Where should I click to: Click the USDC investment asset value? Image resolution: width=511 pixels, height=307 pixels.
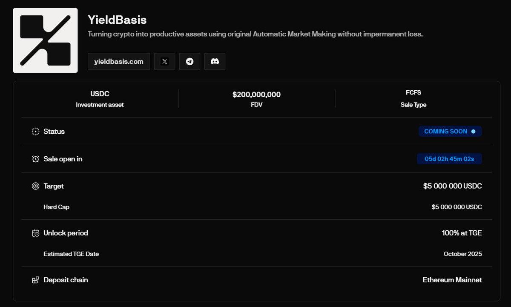coord(100,94)
